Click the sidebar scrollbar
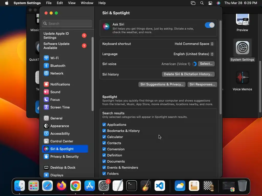The height and width of the screenshot is (196, 262). 93,74
